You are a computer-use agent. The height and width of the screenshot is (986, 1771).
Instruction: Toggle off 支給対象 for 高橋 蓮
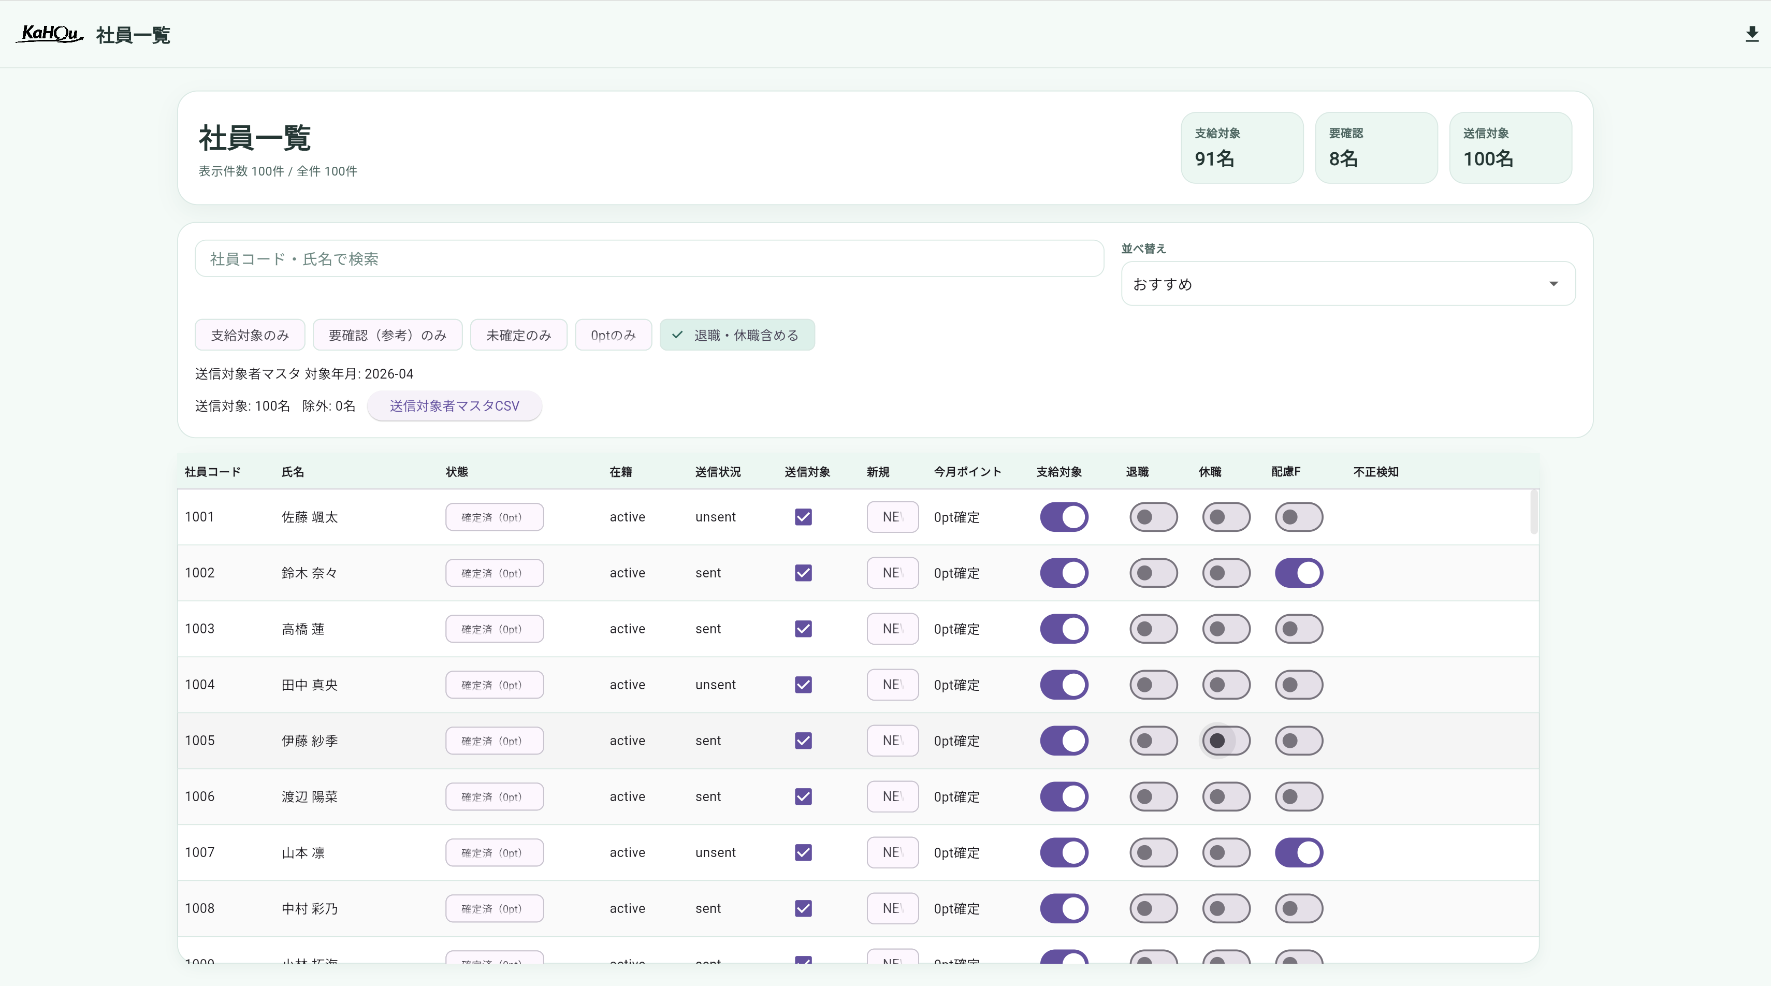pos(1064,629)
